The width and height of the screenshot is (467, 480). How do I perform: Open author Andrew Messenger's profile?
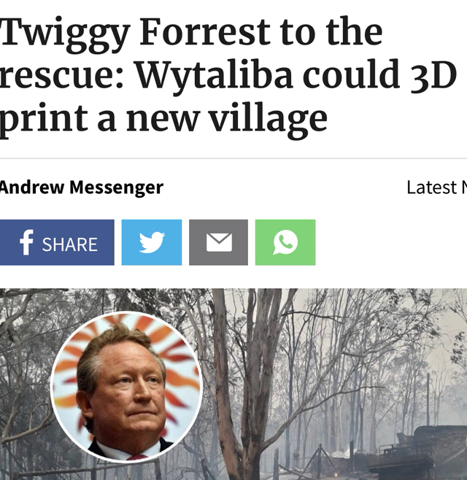pos(81,187)
